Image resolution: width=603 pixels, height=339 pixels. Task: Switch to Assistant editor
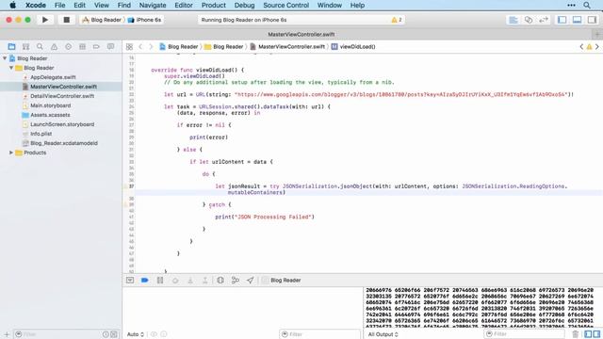(x=529, y=20)
